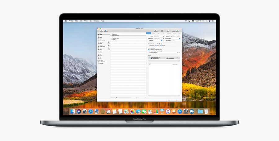
Task: Switch to the Nginx tab
Action: [158, 33]
